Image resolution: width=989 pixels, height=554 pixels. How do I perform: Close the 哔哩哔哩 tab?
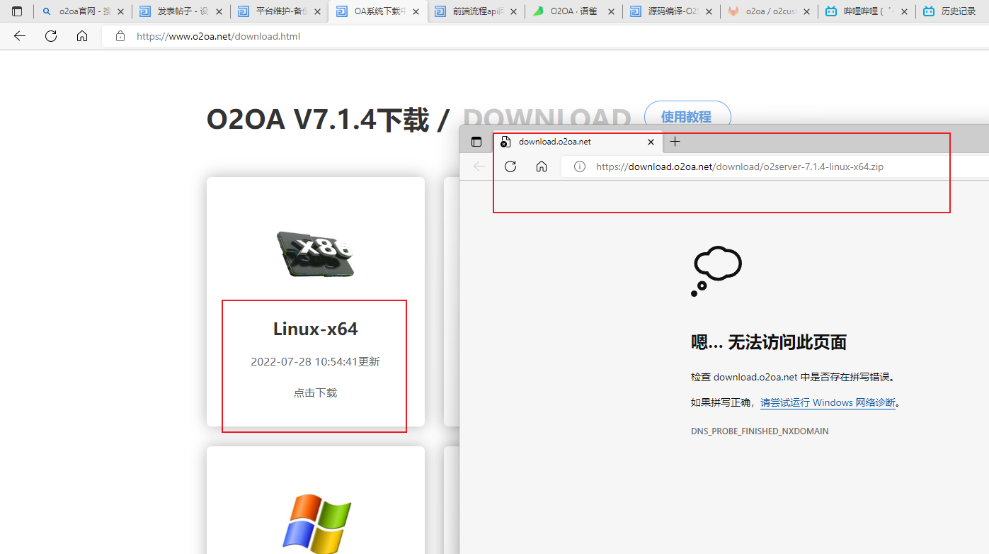904,11
